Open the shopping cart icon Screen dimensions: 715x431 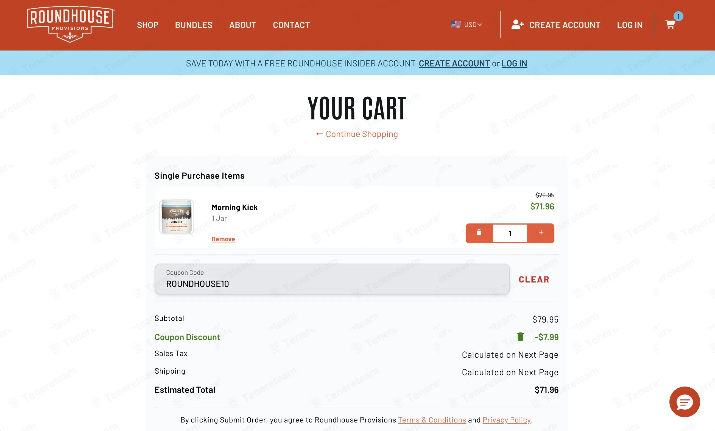670,25
